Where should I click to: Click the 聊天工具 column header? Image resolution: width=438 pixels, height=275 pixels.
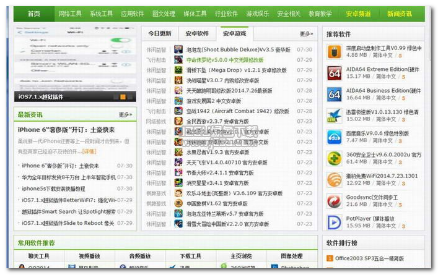point(39,256)
